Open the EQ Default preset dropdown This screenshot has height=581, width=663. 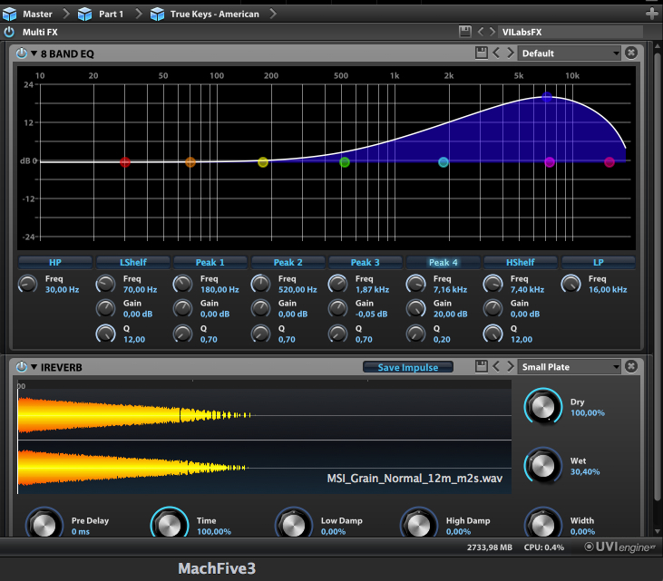pos(570,53)
